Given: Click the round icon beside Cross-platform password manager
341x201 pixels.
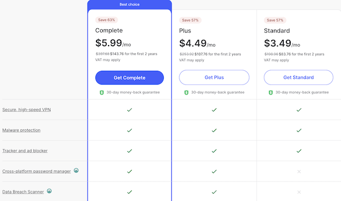Looking at the screenshot, I should pos(76,171).
